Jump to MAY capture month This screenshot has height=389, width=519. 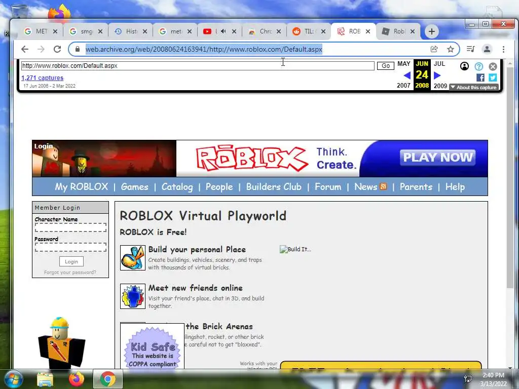pos(404,63)
